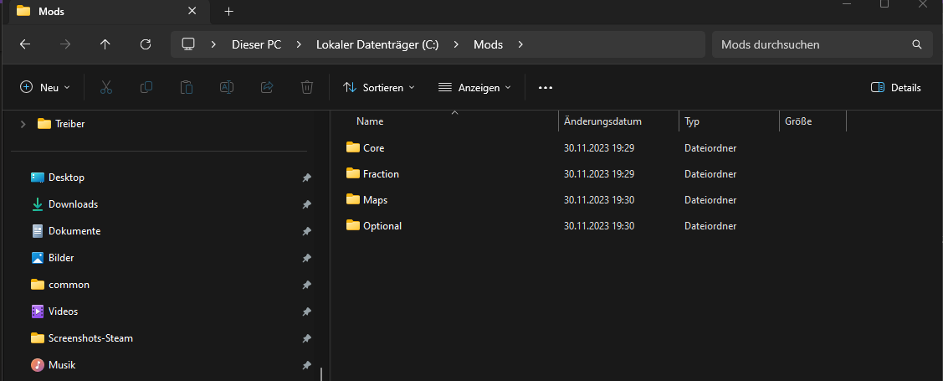Screen dimensions: 943x381
Task: Unpin Desktop from quick access
Action: [306, 178]
